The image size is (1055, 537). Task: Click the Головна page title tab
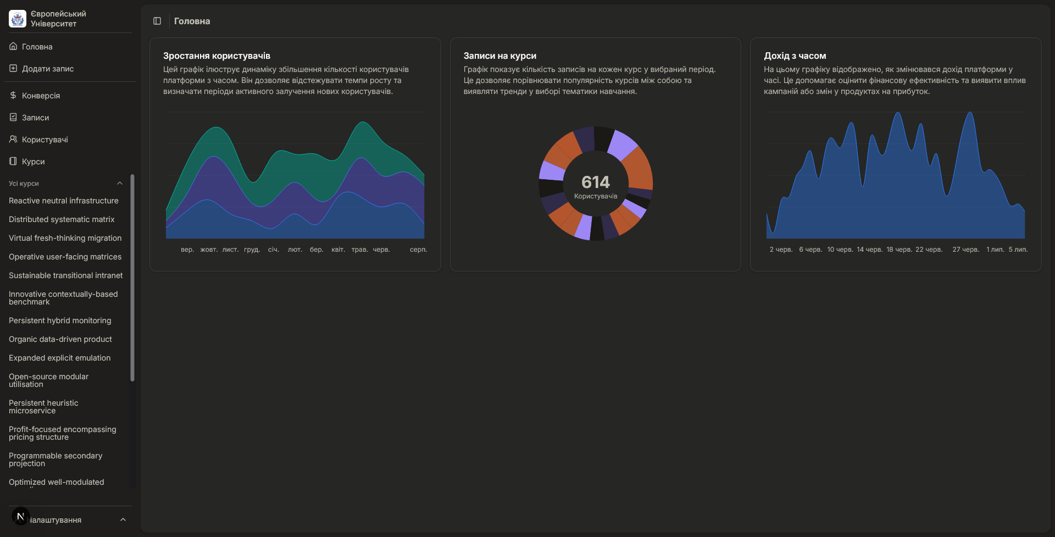click(192, 21)
